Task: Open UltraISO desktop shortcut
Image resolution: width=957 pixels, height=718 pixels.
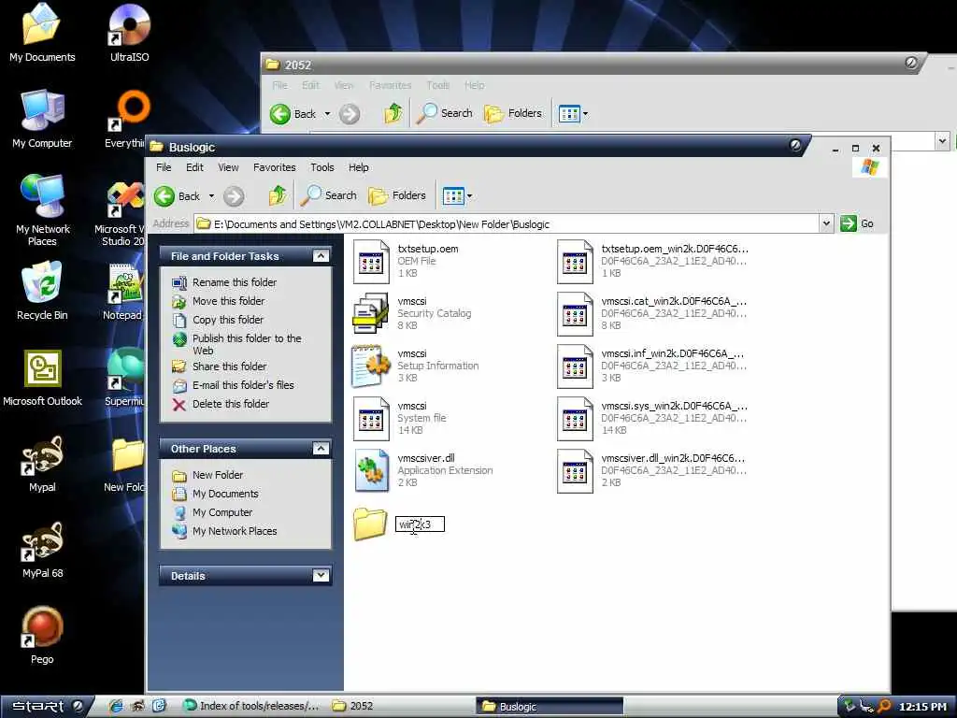Action: tap(129, 33)
